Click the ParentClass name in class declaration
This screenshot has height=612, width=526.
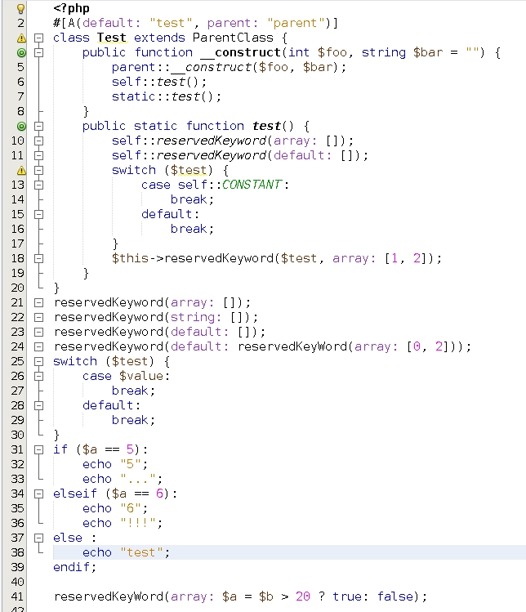click(233, 38)
